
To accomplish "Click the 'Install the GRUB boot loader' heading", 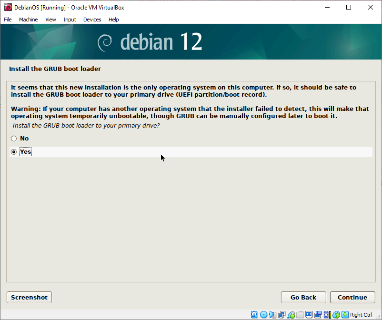I will tap(55, 69).
